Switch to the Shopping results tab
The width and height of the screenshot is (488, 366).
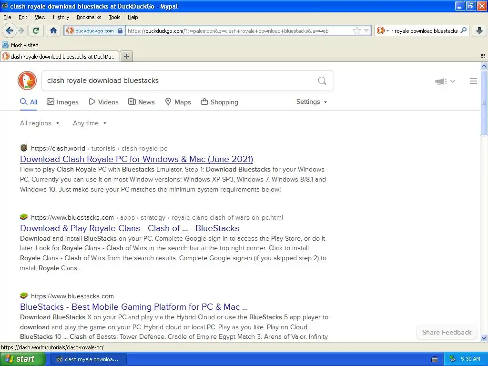point(219,102)
